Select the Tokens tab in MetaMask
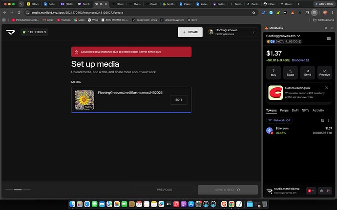The width and height of the screenshot is (337, 210). click(272, 110)
